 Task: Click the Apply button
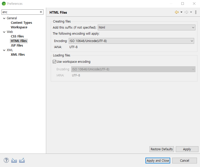pyautogui.click(x=187, y=149)
